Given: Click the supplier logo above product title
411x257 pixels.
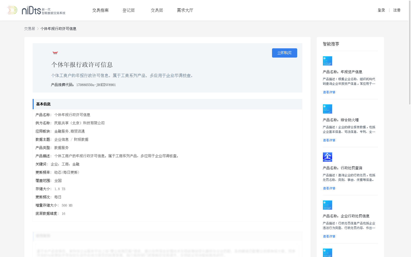Looking at the screenshot, I should tap(55, 53).
